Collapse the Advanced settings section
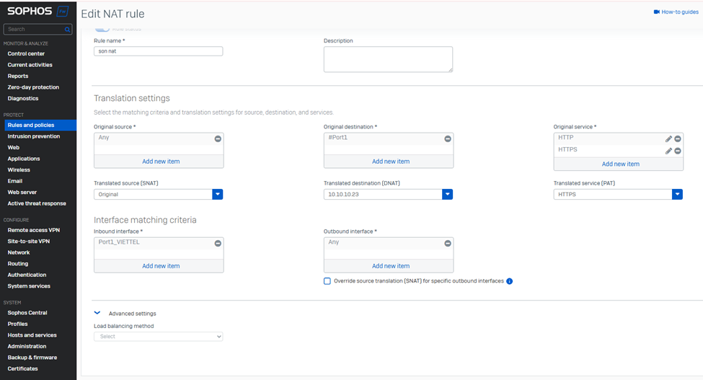703x380 pixels. (x=97, y=314)
